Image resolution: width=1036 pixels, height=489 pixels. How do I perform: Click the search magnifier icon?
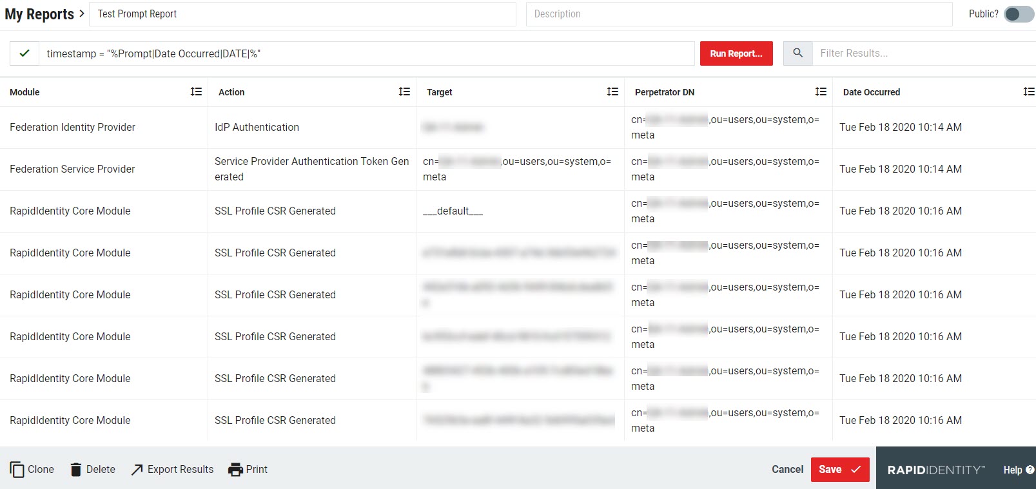[x=797, y=53]
